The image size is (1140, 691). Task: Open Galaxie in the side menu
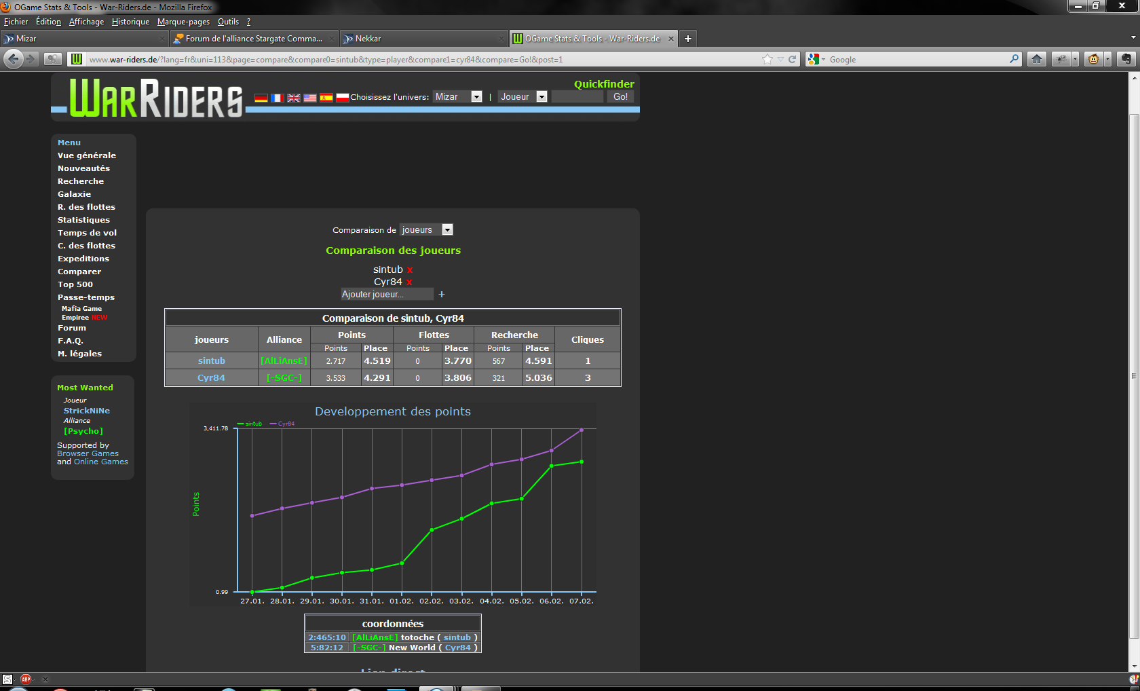pyautogui.click(x=74, y=194)
